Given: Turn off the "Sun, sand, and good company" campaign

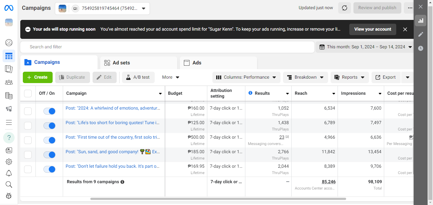Looking at the screenshot, I should (49, 155).
